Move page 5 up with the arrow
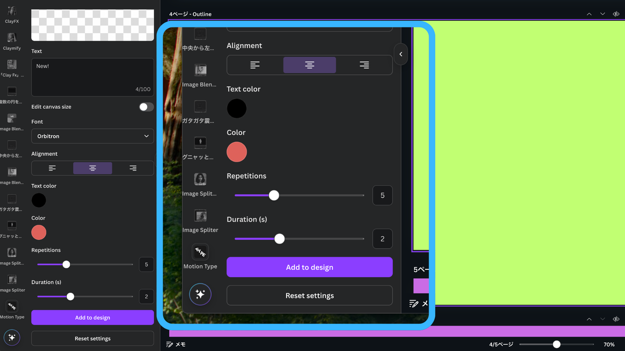 tap(589, 319)
